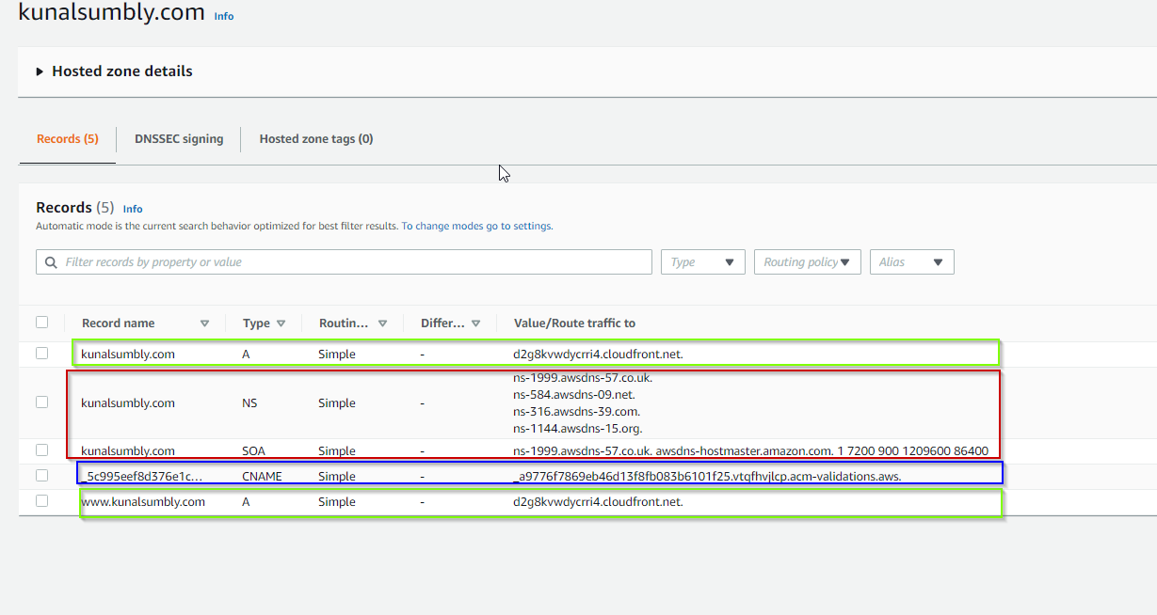Open the Type filter dropdown
Screen dimensions: 1157x615
click(x=702, y=262)
